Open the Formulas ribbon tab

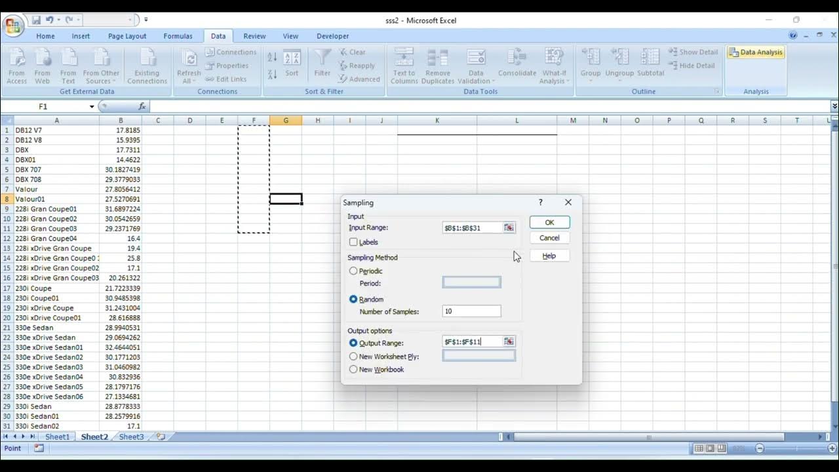pos(178,36)
